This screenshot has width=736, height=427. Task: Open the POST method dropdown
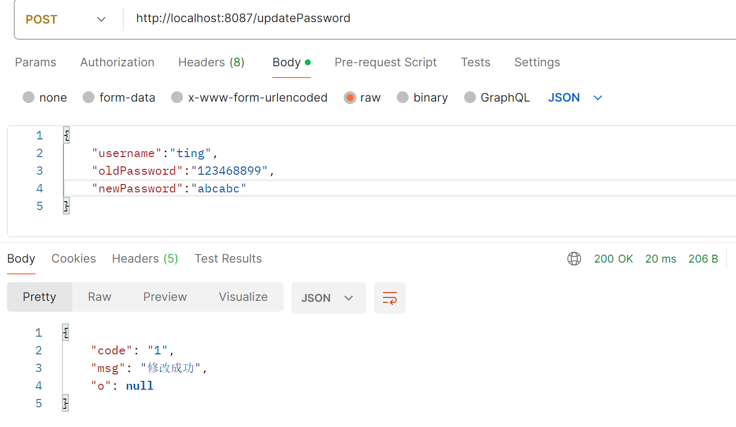click(x=66, y=20)
